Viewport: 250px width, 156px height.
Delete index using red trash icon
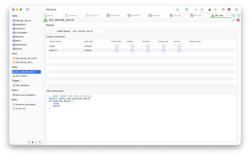click(x=238, y=20)
